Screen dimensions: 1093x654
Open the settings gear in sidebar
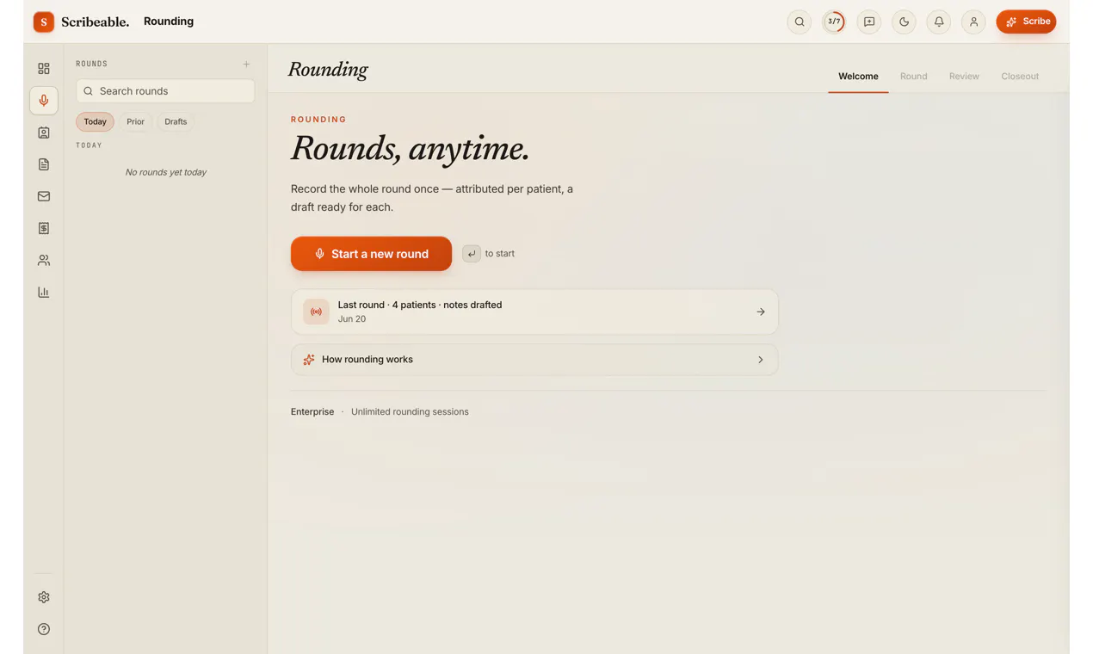44,597
